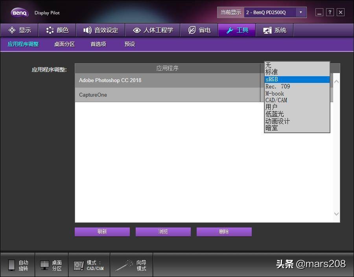This screenshot has width=354, height=277.
Task: Open the Display (显示) tab
Action: tap(19, 30)
